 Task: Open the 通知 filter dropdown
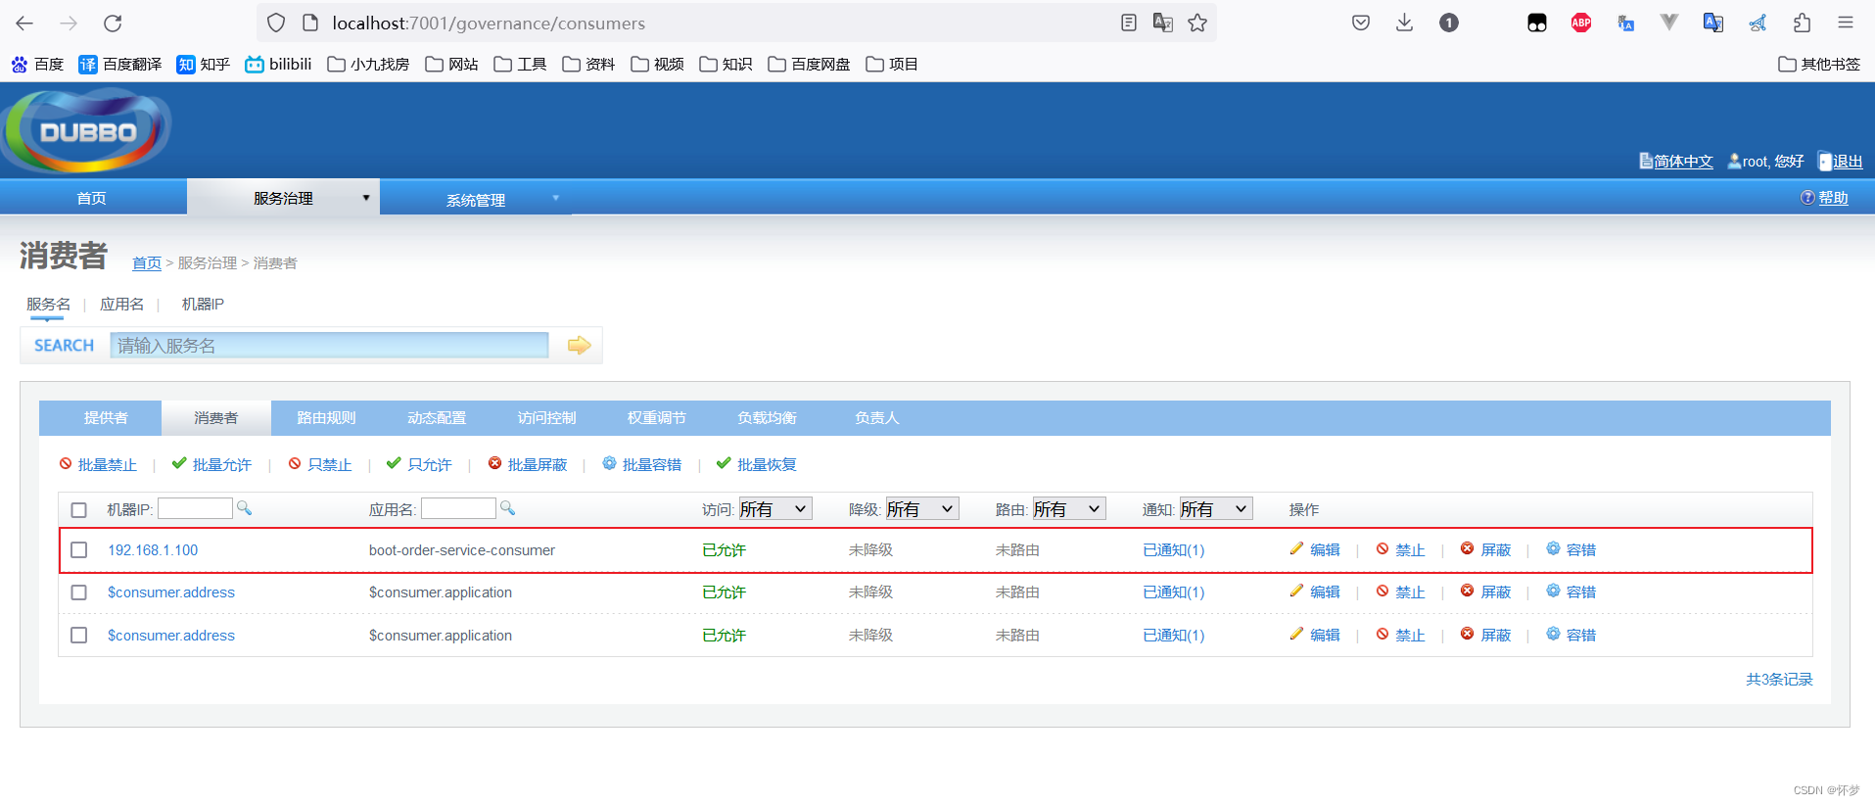point(1215,508)
